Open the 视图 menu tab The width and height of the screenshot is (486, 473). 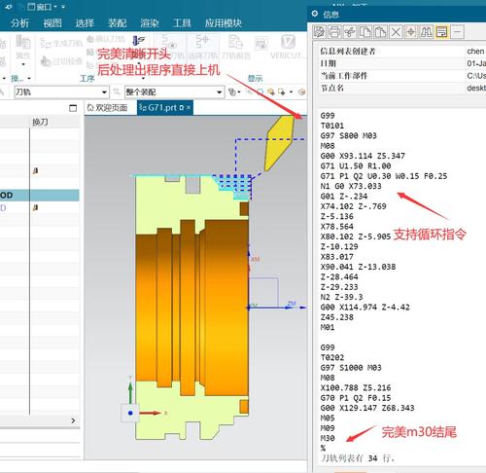(x=52, y=23)
